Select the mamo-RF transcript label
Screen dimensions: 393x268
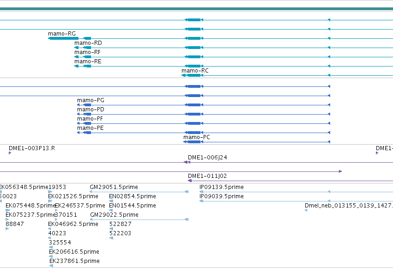click(x=87, y=52)
